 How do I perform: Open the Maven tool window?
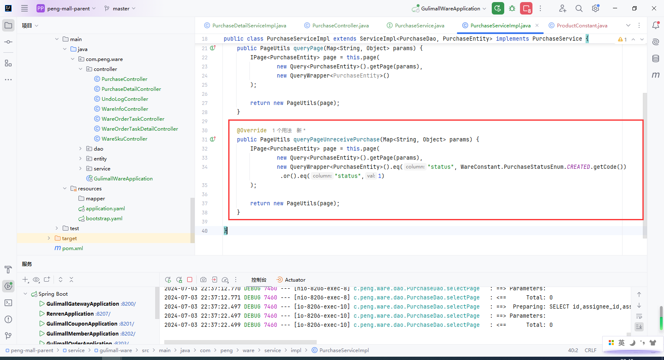[656, 75]
